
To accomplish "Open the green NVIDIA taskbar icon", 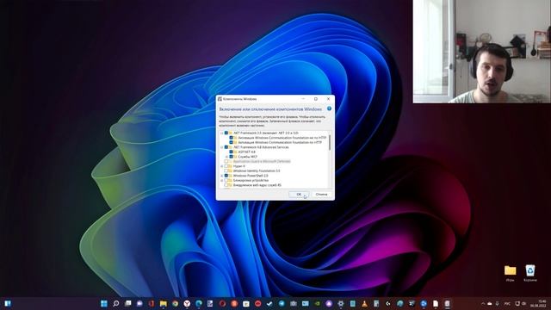I will click(317, 303).
